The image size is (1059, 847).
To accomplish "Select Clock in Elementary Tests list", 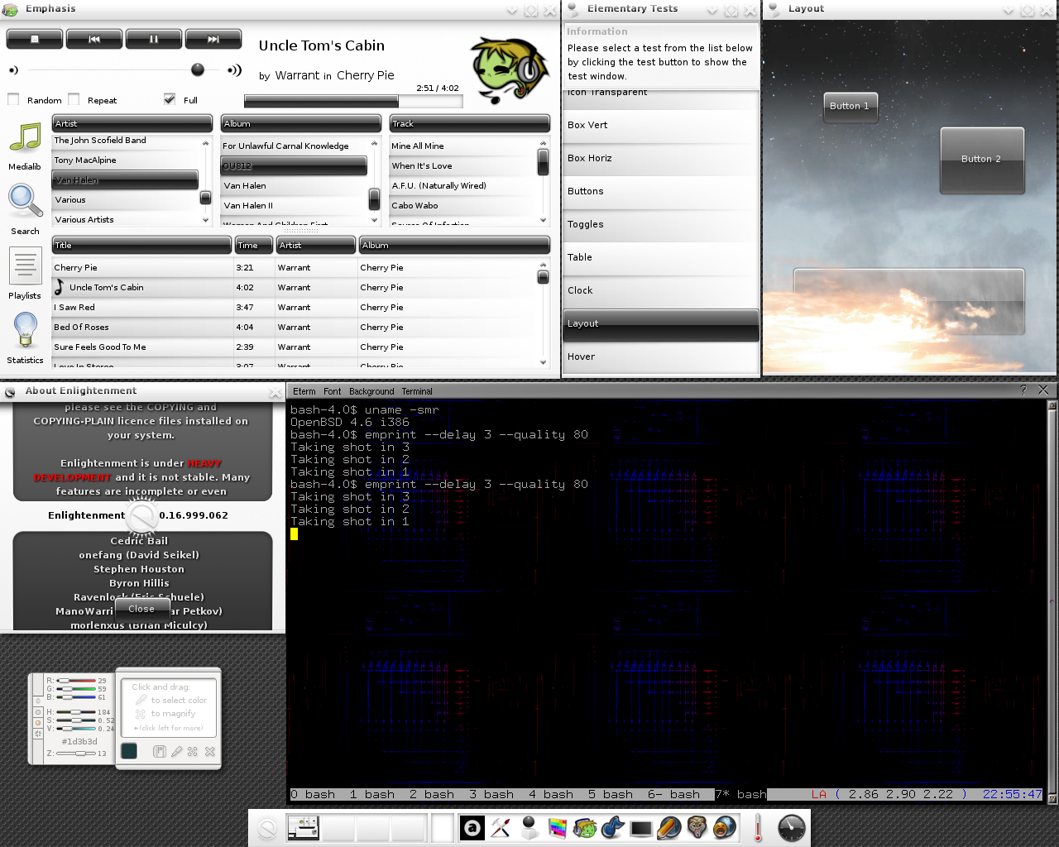I will pyautogui.click(x=661, y=290).
